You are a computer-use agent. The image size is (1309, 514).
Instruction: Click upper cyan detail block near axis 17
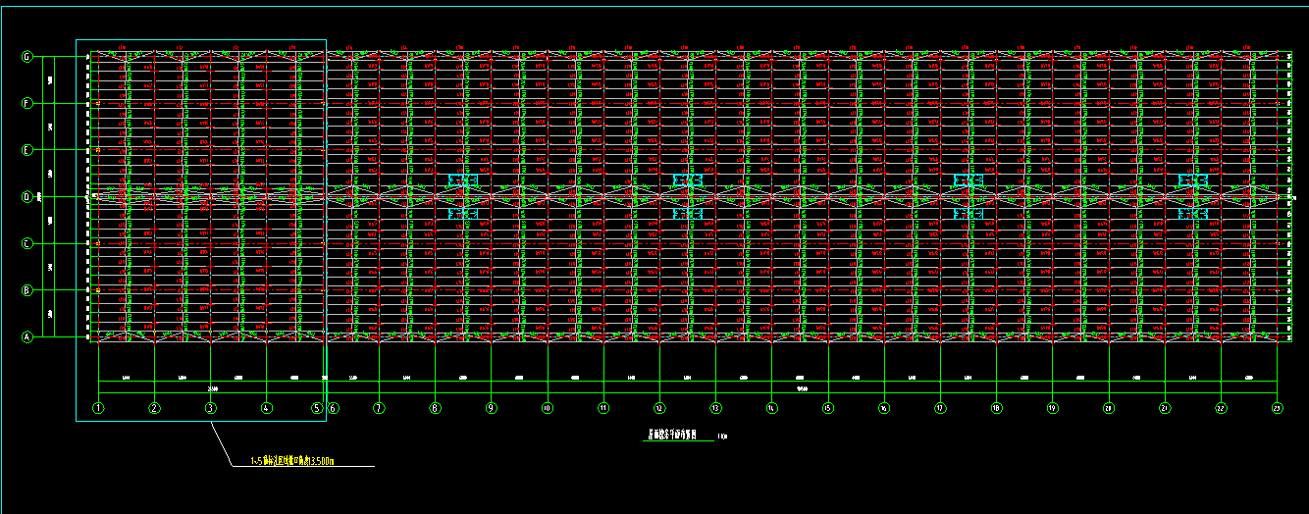[x=969, y=180]
